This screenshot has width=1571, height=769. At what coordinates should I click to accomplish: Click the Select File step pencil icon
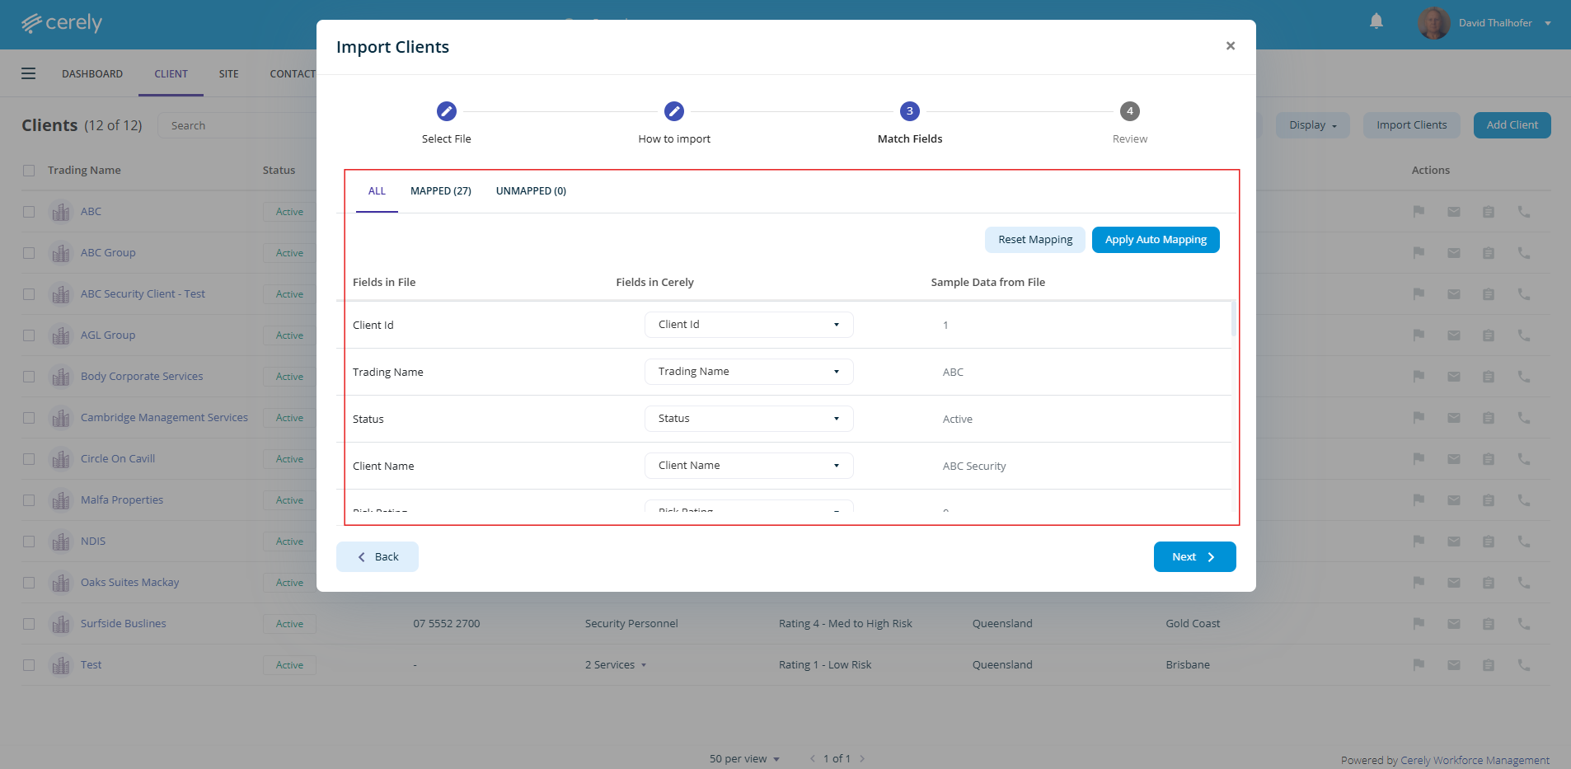(446, 111)
